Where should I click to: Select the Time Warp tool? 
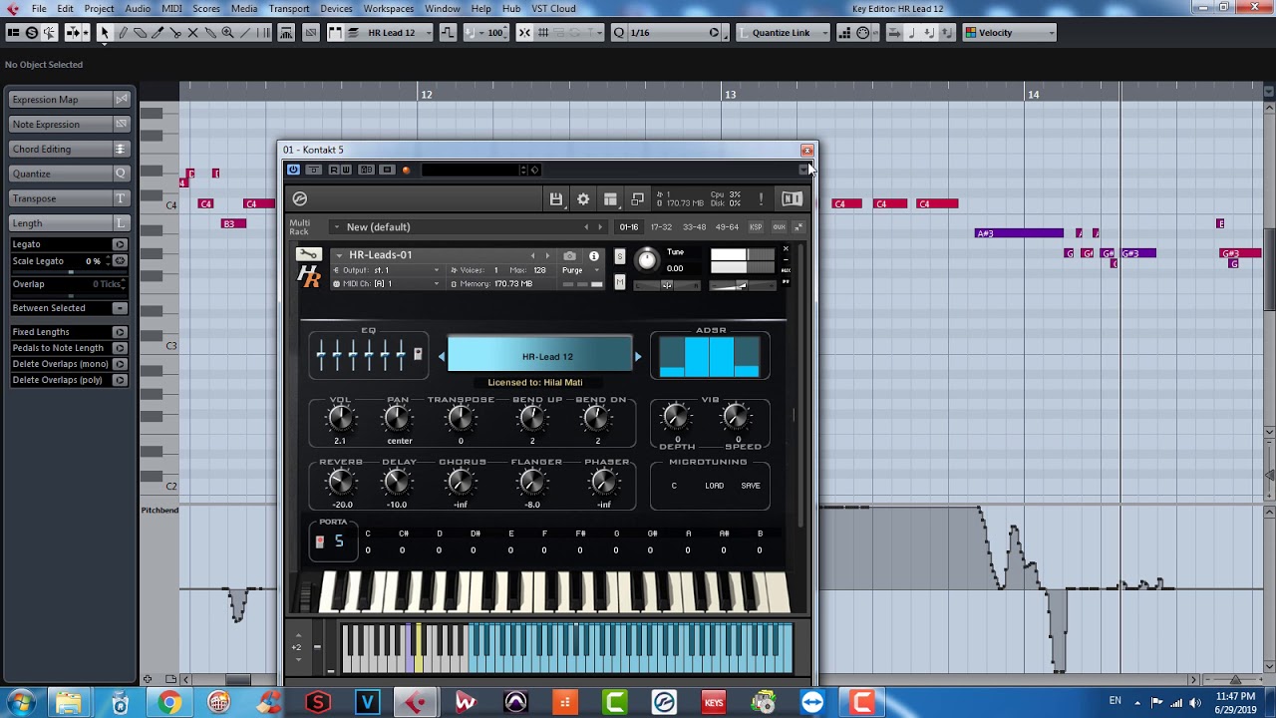pos(264,33)
